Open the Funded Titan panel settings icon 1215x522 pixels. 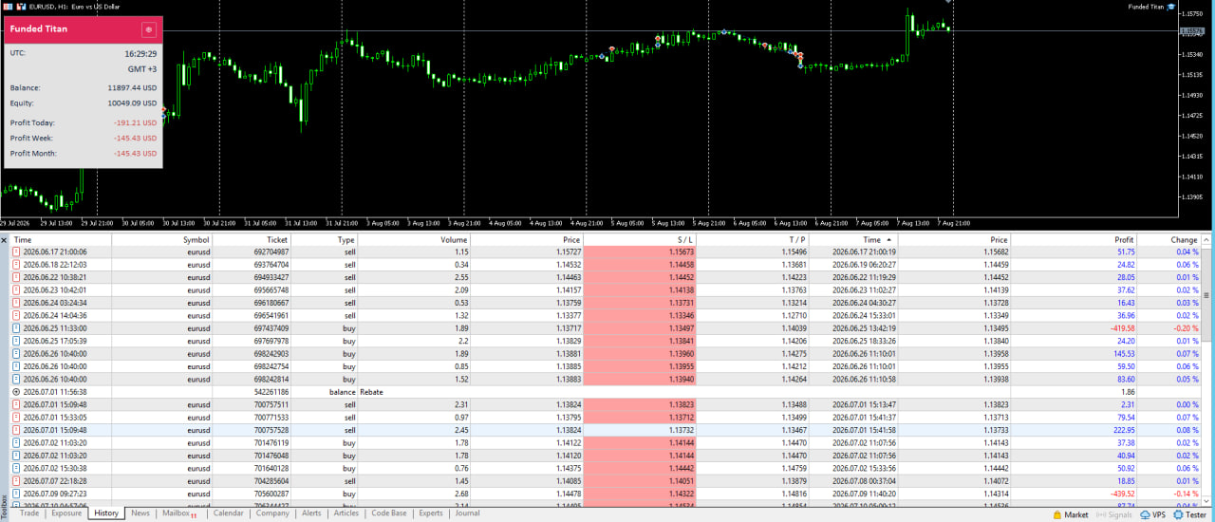click(149, 29)
